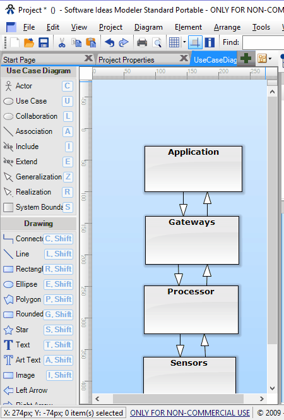Open the ONLY FOR NON-COMMERCIAL USE link
The width and height of the screenshot is (284, 420).
point(190,413)
